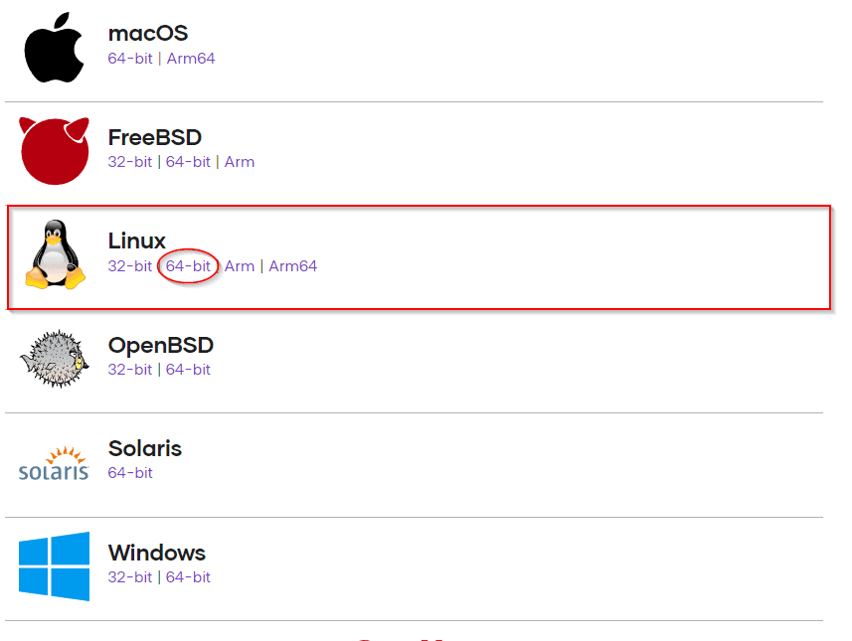Download FreeBSD 64-bit version
This screenshot has width=852, height=641.
point(188,162)
